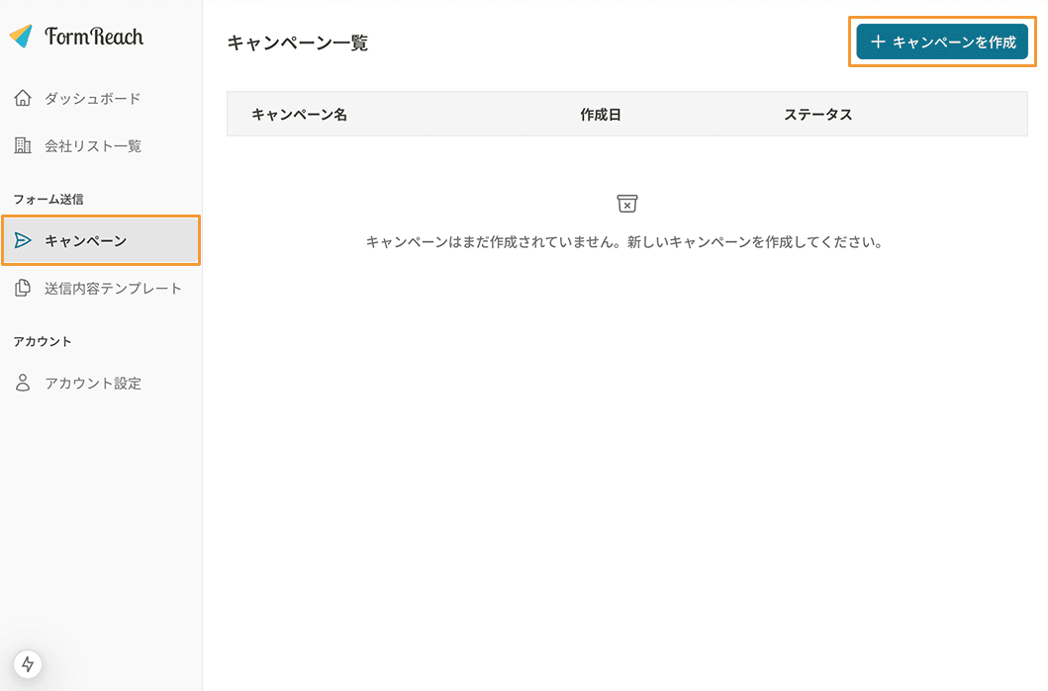The height and width of the screenshot is (691, 1048).
Task: Select the home icon beside ダッシュボード
Action: click(23, 98)
